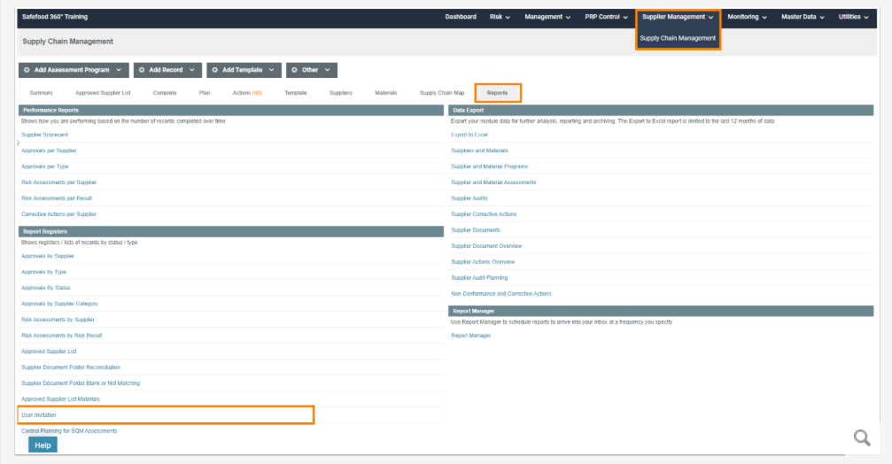Click the Export to Excel link
The height and width of the screenshot is (464, 892).
469,135
